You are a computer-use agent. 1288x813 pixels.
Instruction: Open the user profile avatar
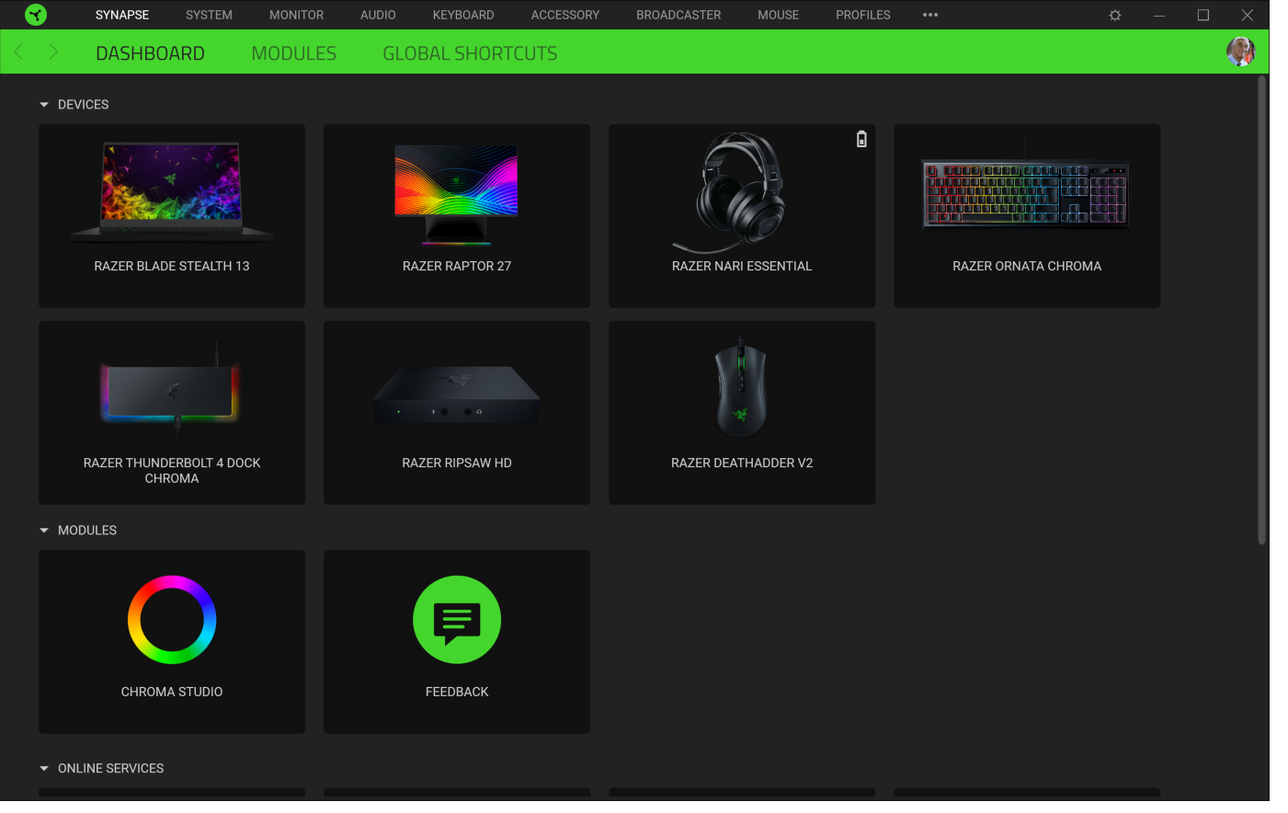[1241, 52]
